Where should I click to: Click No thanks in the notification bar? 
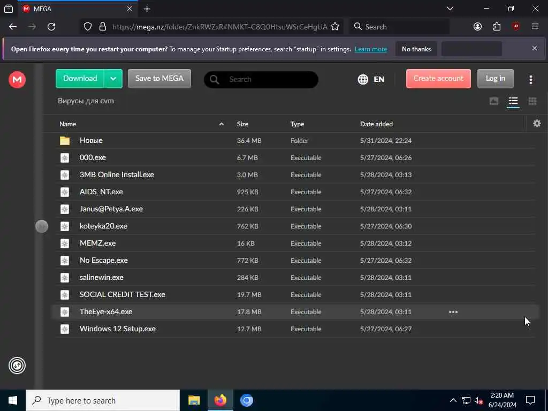coord(416,49)
